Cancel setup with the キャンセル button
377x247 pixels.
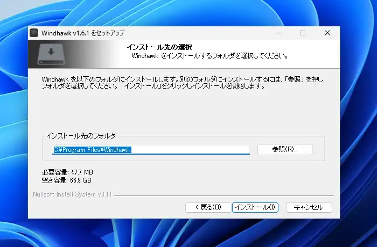[309, 207]
